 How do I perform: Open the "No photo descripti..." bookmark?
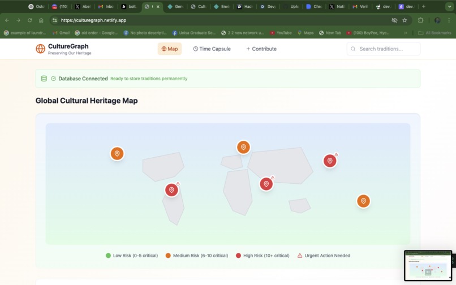(x=145, y=33)
